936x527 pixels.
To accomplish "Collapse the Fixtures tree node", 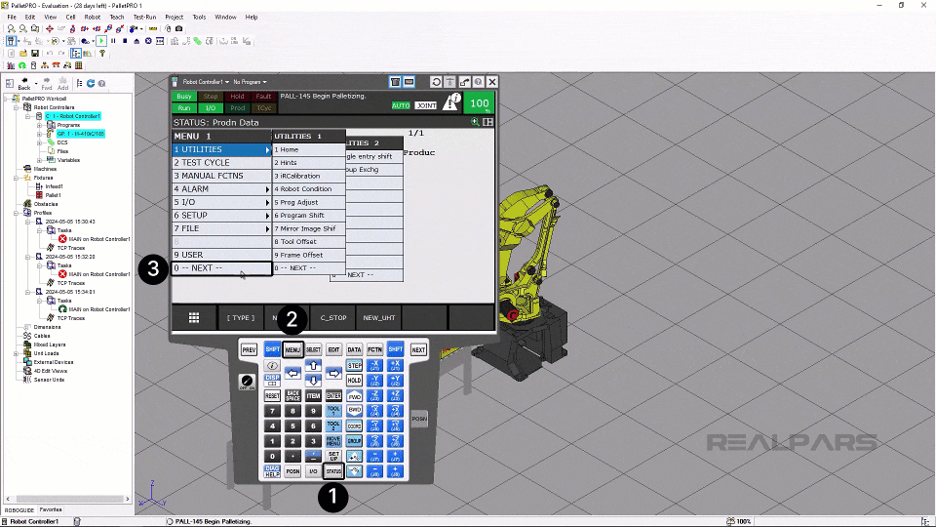I will [17, 178].
